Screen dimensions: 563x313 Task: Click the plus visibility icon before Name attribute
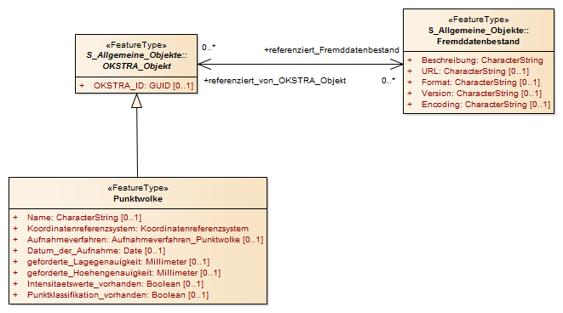pyautogui.click(x=15, y=218)
